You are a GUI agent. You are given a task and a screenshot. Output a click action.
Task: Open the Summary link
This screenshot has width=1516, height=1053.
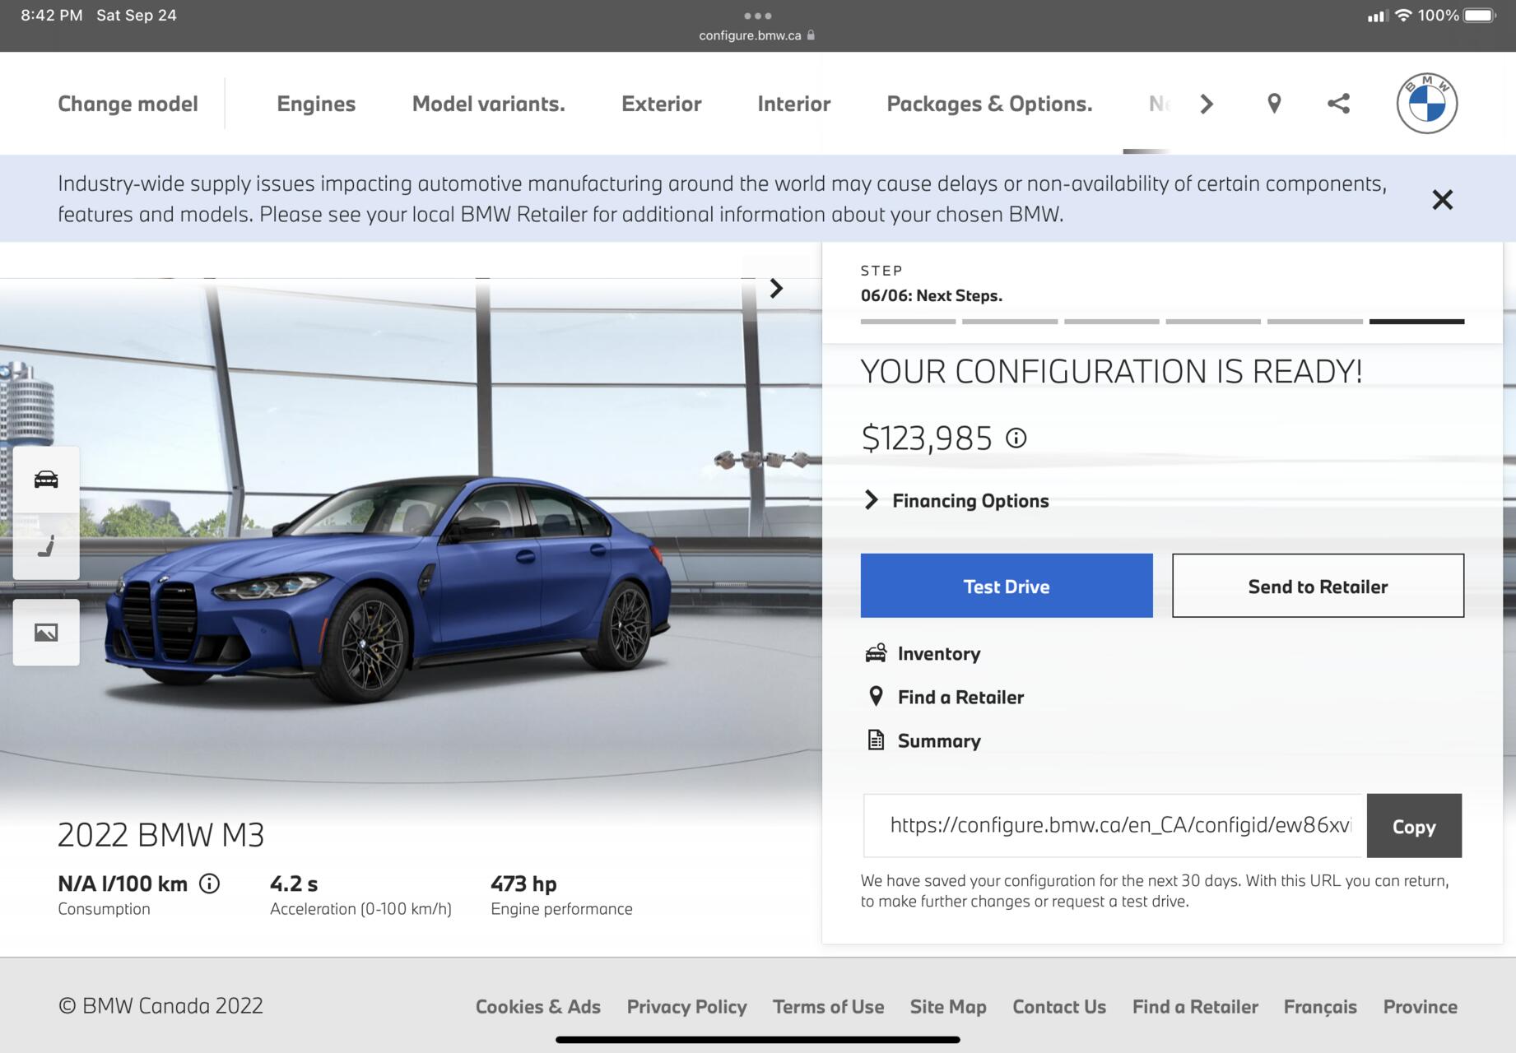tap(939, 740)
